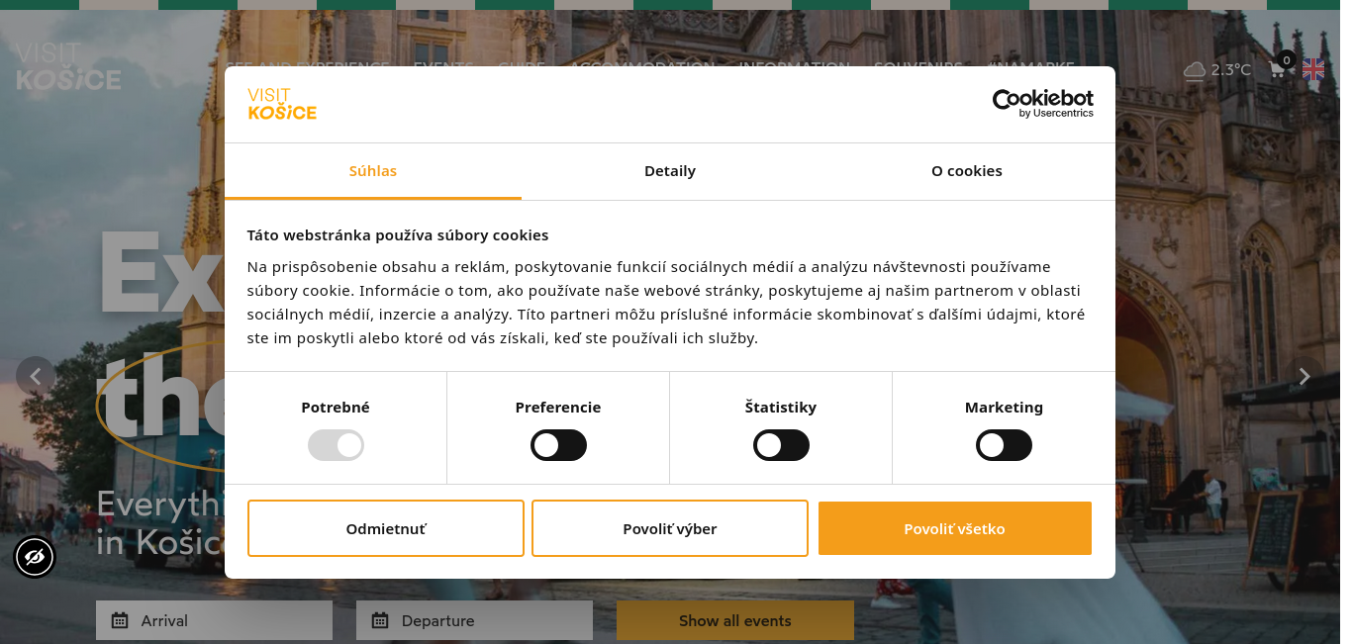1352x644 pixels.
Task: Open the O cookies tab
Action: point(967,171)
